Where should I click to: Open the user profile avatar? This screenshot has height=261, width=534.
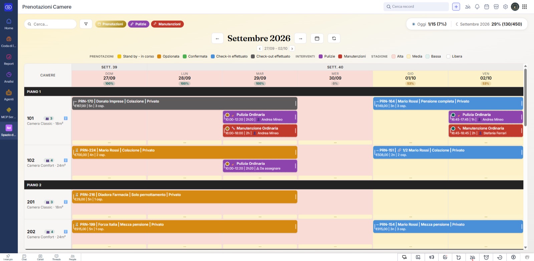(x=515, y=7)
